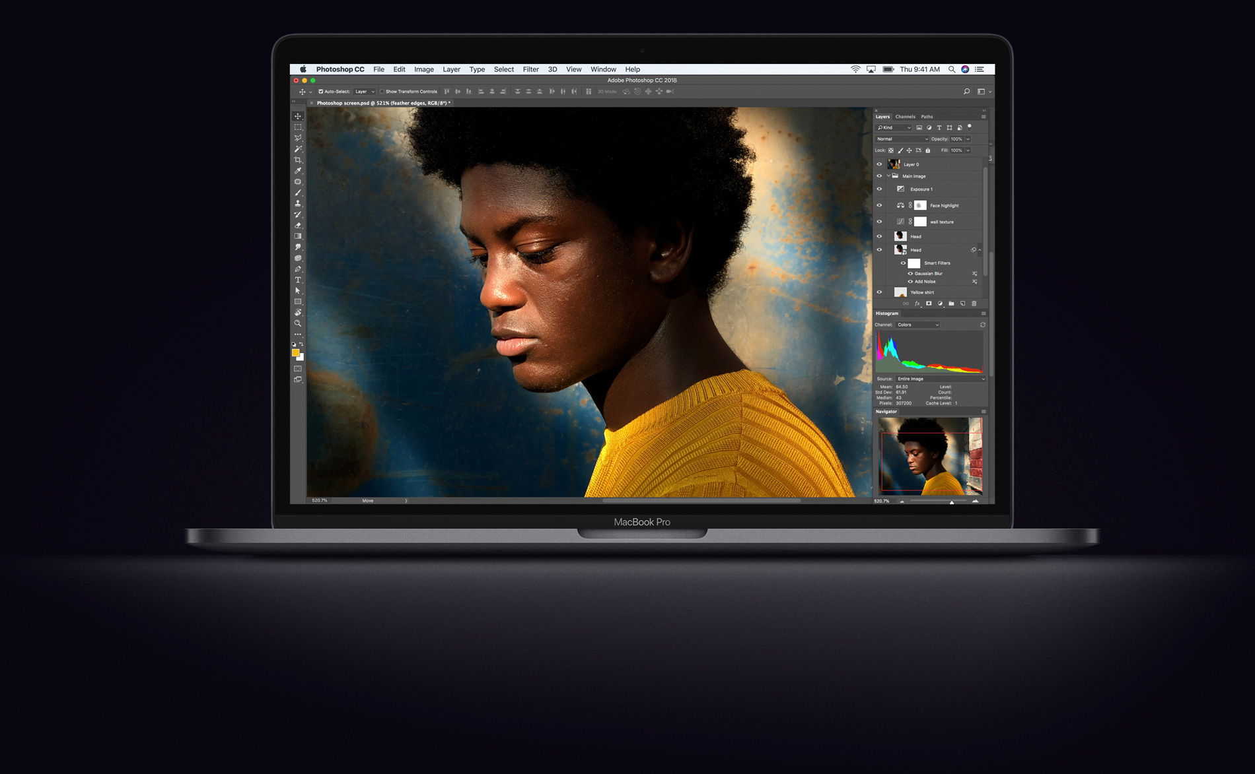Select the Clone Stamp tool

click(298, 203)
